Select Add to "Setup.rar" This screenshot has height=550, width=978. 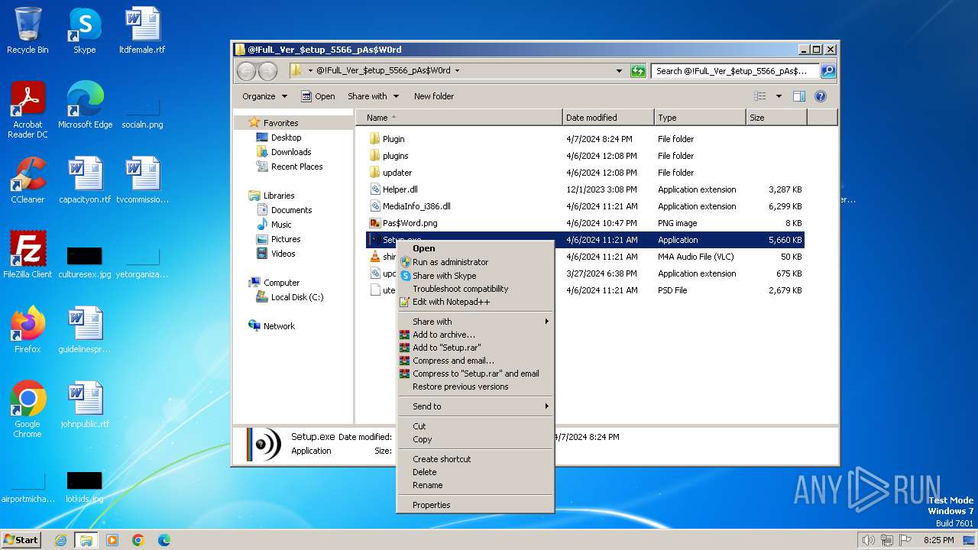[475, 348]
